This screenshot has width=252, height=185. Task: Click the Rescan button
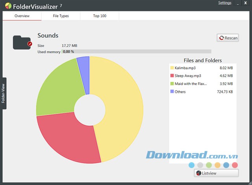coord(228,38)
